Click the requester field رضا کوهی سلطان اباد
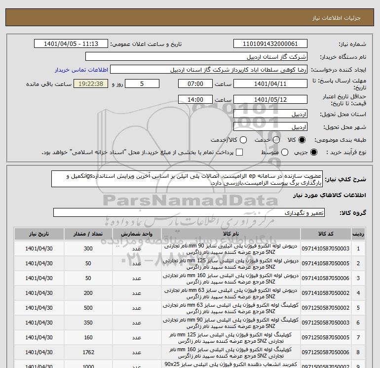The width and height of the screenshot is (380, 368). 209,70
